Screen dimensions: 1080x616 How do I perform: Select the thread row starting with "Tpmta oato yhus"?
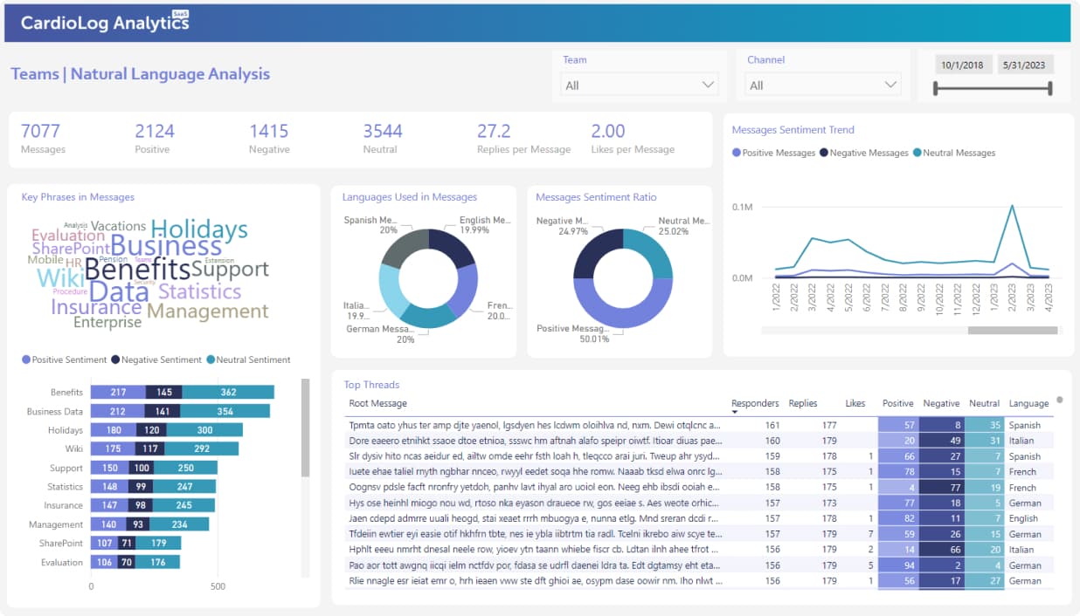click(699, 425)
